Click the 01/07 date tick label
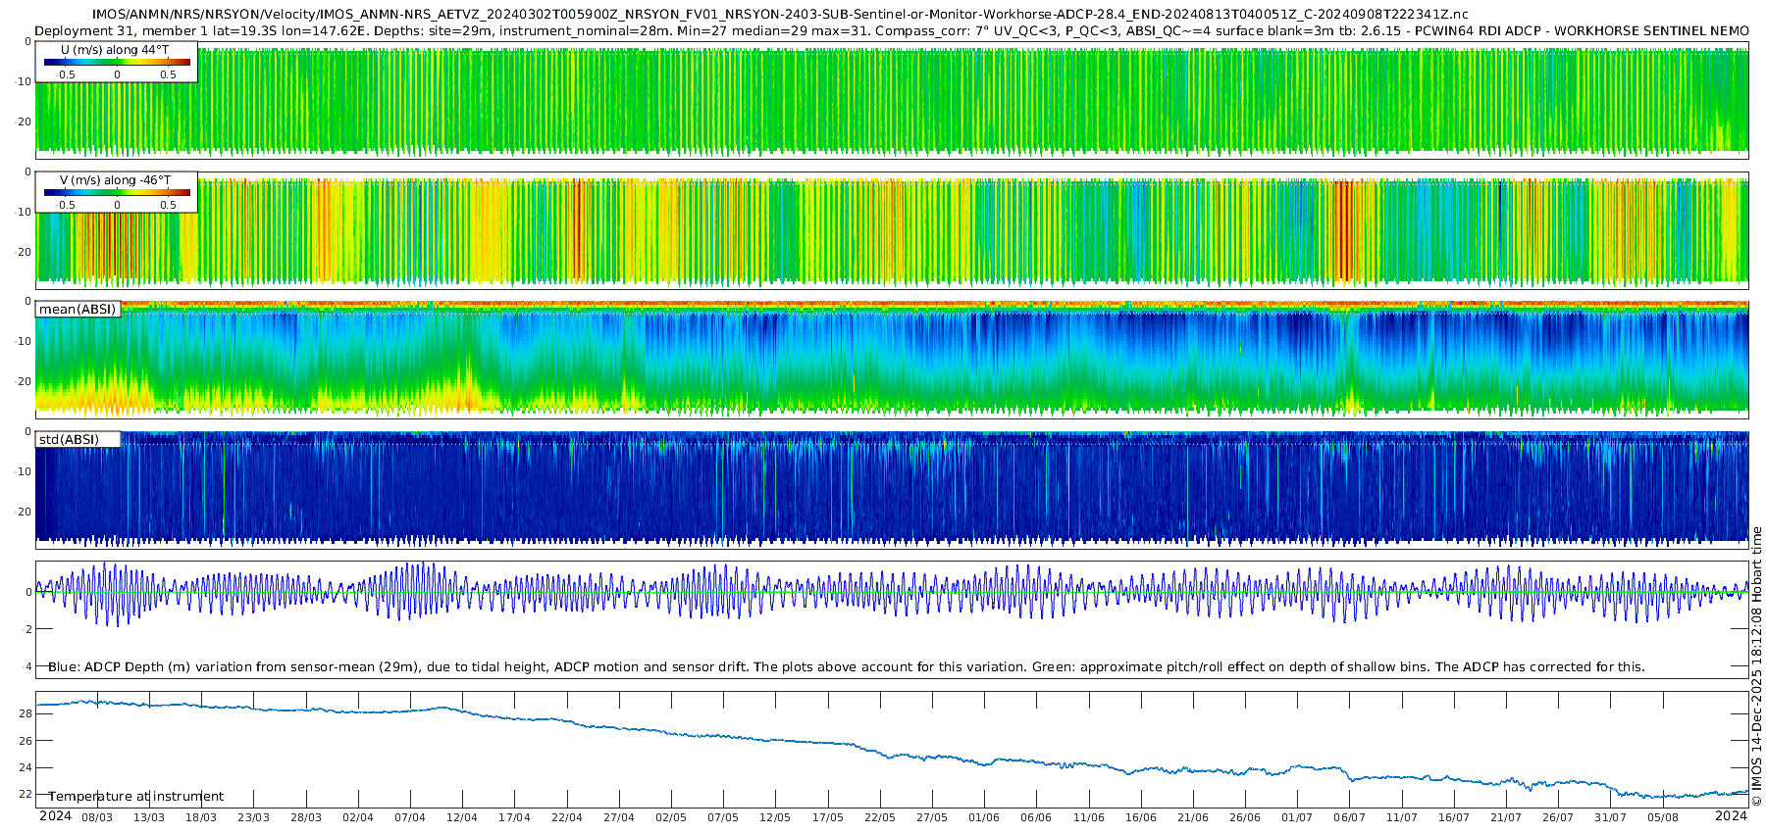The image size is (1766, 833). tap(1297, 817)
